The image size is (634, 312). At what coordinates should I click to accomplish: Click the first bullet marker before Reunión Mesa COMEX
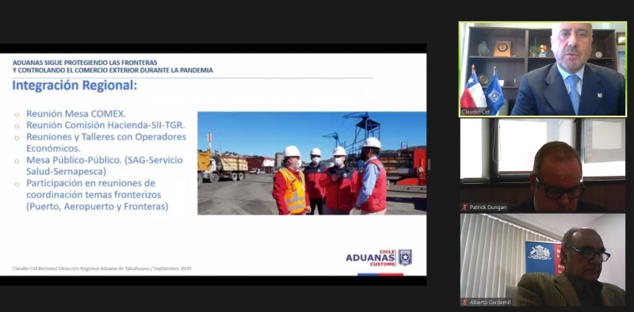pos(17,115)
